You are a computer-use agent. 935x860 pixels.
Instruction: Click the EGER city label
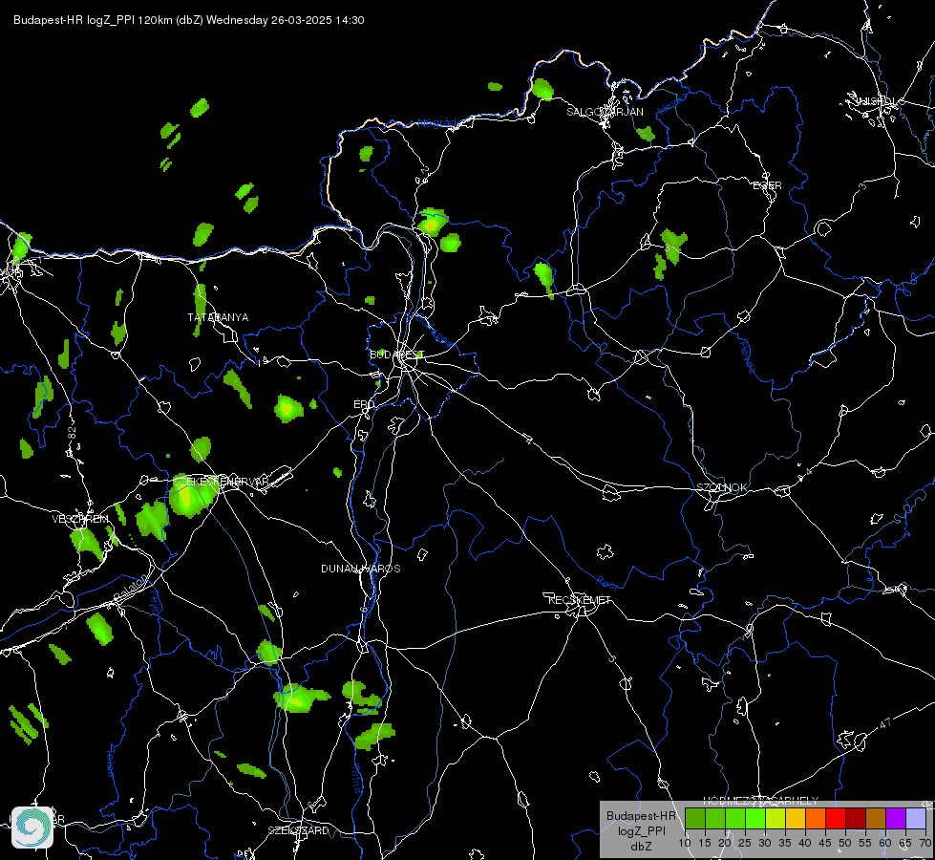click(768, 185)
